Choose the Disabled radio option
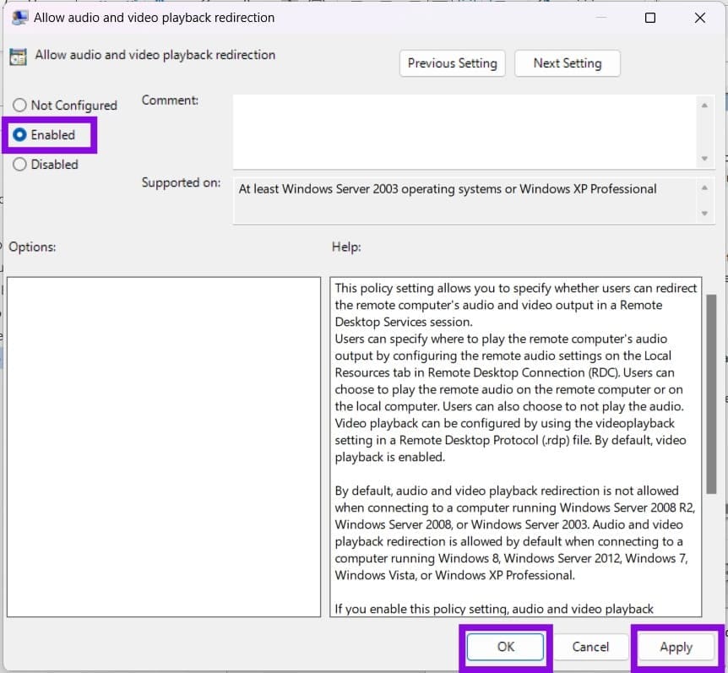 19,165
